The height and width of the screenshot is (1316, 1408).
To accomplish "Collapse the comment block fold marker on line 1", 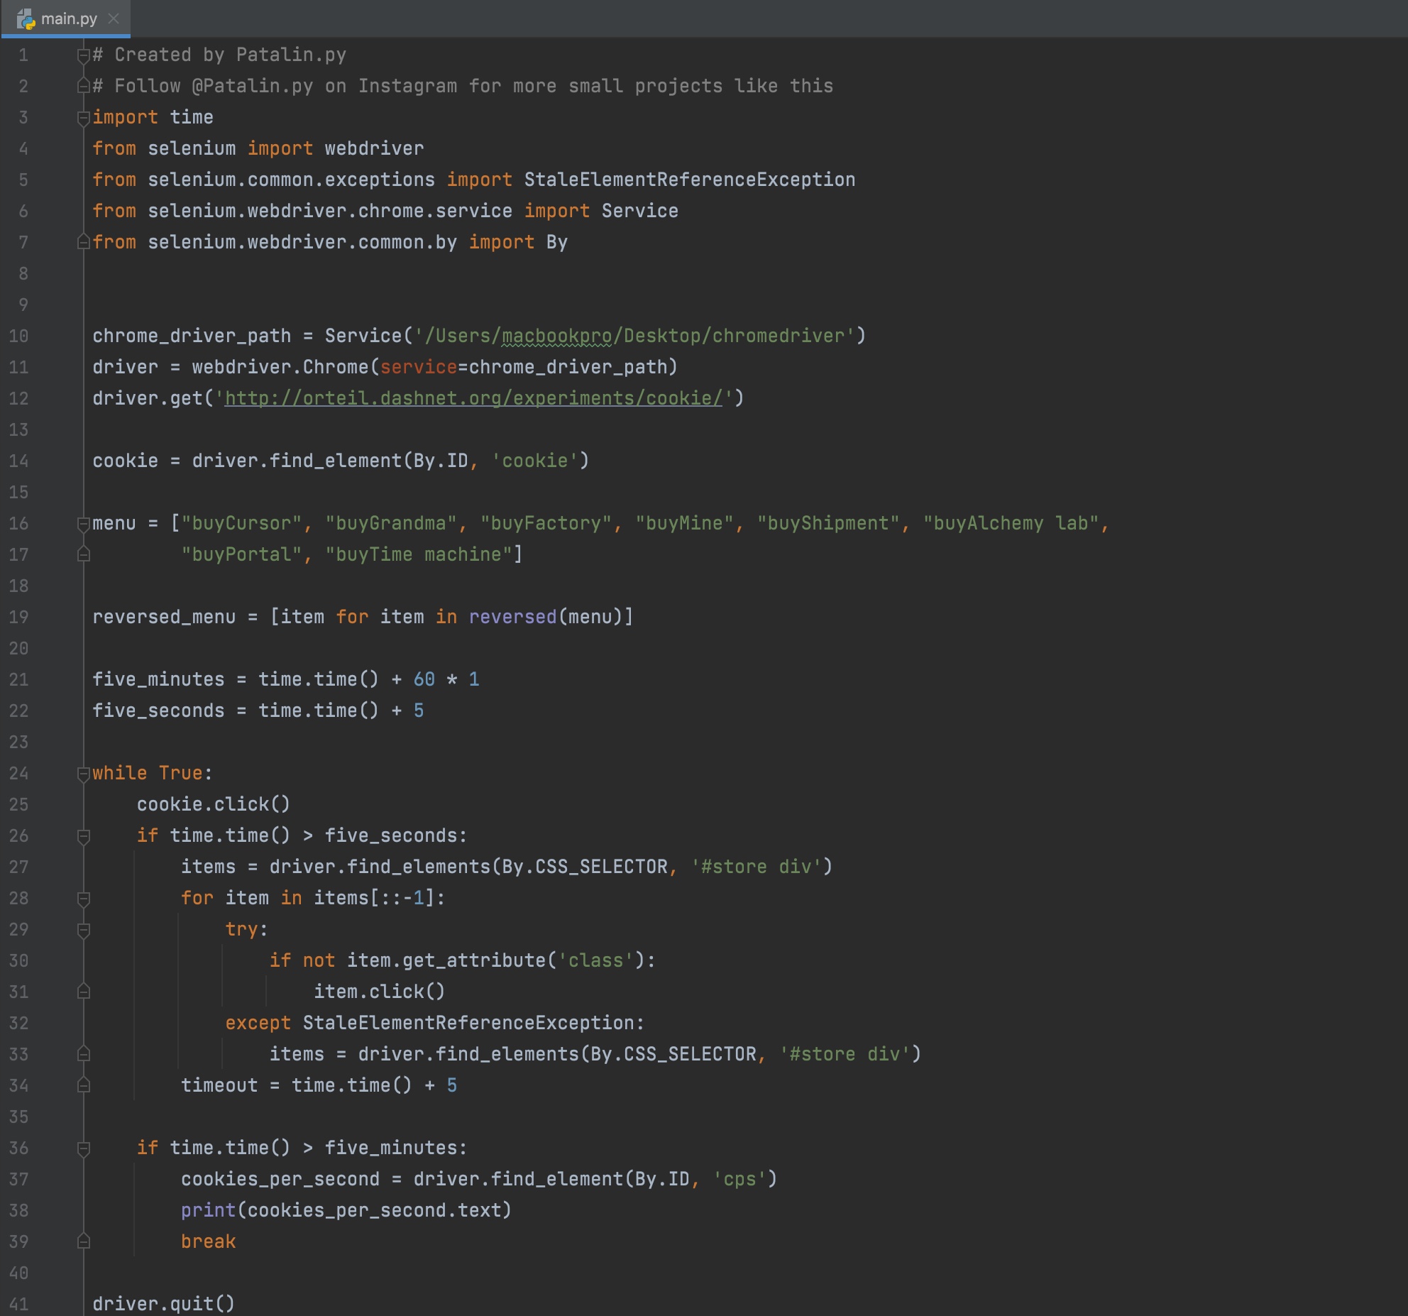I will pyautogui.click(x=83, y=55).
